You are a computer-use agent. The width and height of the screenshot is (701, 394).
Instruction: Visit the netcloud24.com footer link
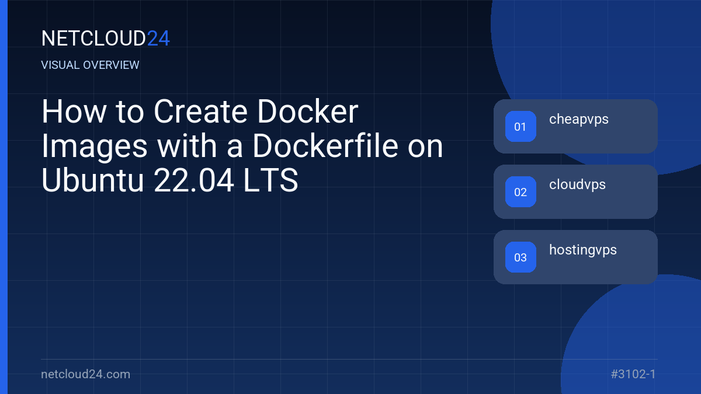click(x=86, y=374)
